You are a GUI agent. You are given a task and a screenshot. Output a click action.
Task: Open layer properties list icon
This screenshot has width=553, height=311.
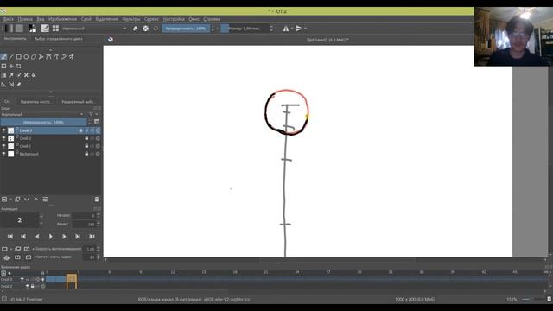(45, 200)
